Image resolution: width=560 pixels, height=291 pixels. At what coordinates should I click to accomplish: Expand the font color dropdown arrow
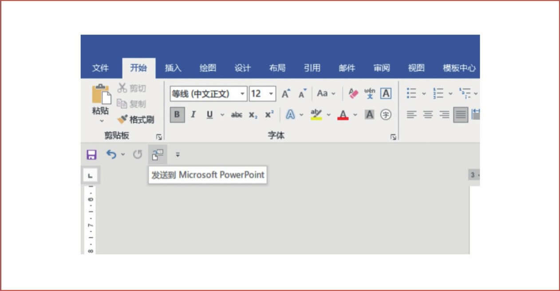click(x=355, y=115)
